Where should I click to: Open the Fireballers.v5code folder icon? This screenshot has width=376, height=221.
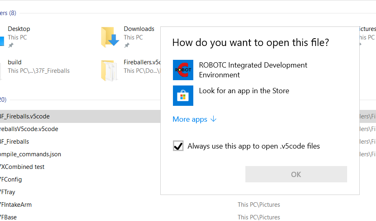(x=109, y=70)
